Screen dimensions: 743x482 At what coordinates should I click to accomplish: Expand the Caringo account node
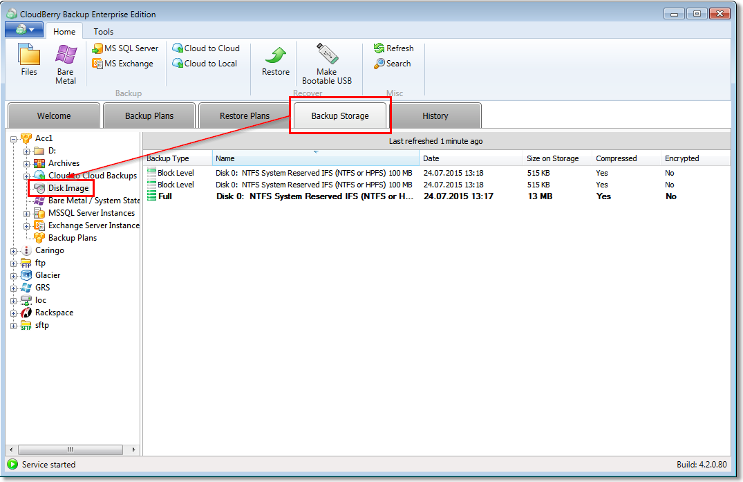[14, 251]
